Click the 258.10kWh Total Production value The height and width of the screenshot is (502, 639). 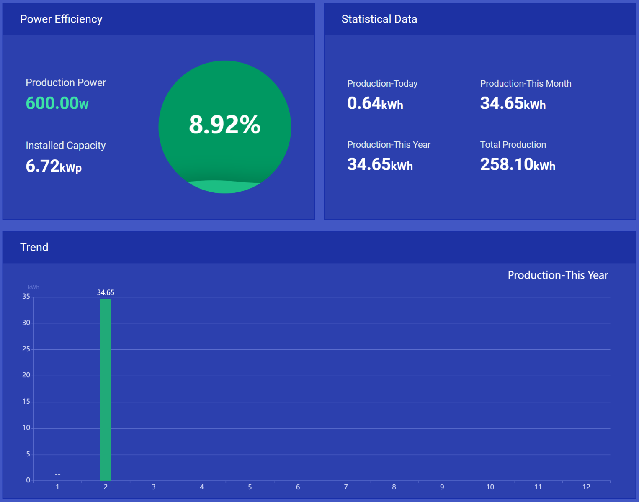click(x=518, y=164)
